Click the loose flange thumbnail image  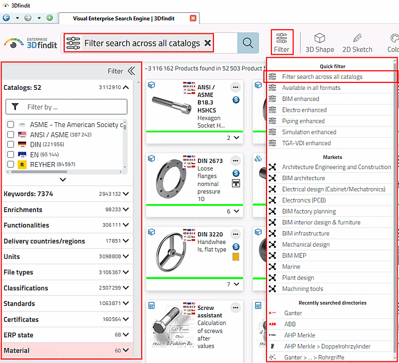pyautogui.click(x=171, y=179)
